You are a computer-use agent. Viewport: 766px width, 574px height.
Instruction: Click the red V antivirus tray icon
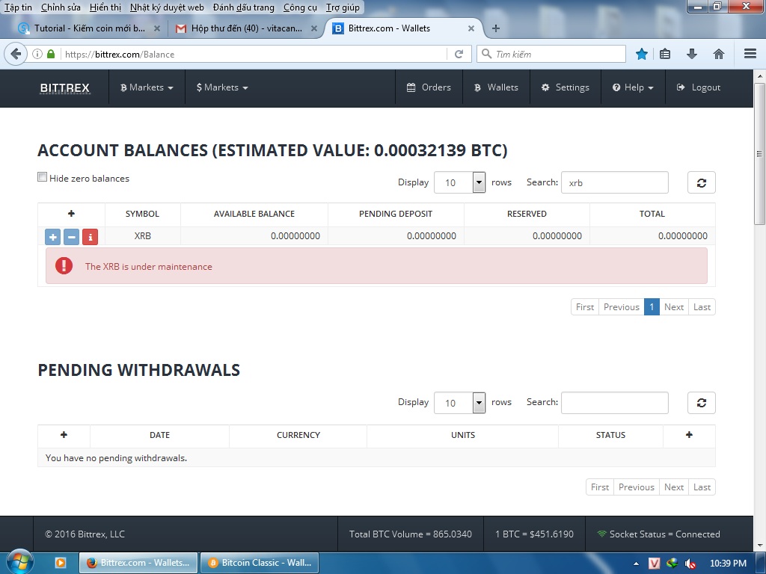pos(654,564)
